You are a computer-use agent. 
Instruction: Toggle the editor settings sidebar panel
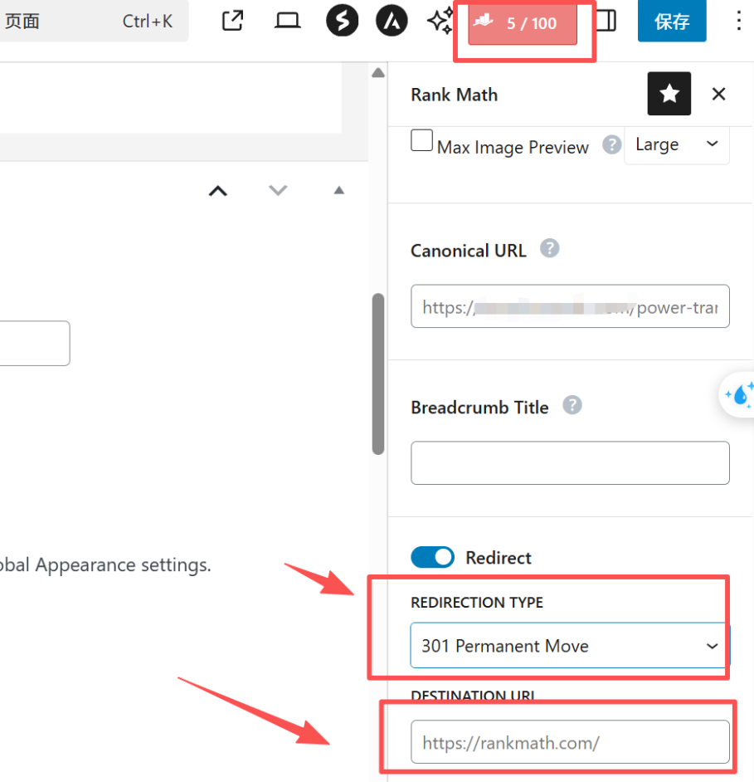606,21
